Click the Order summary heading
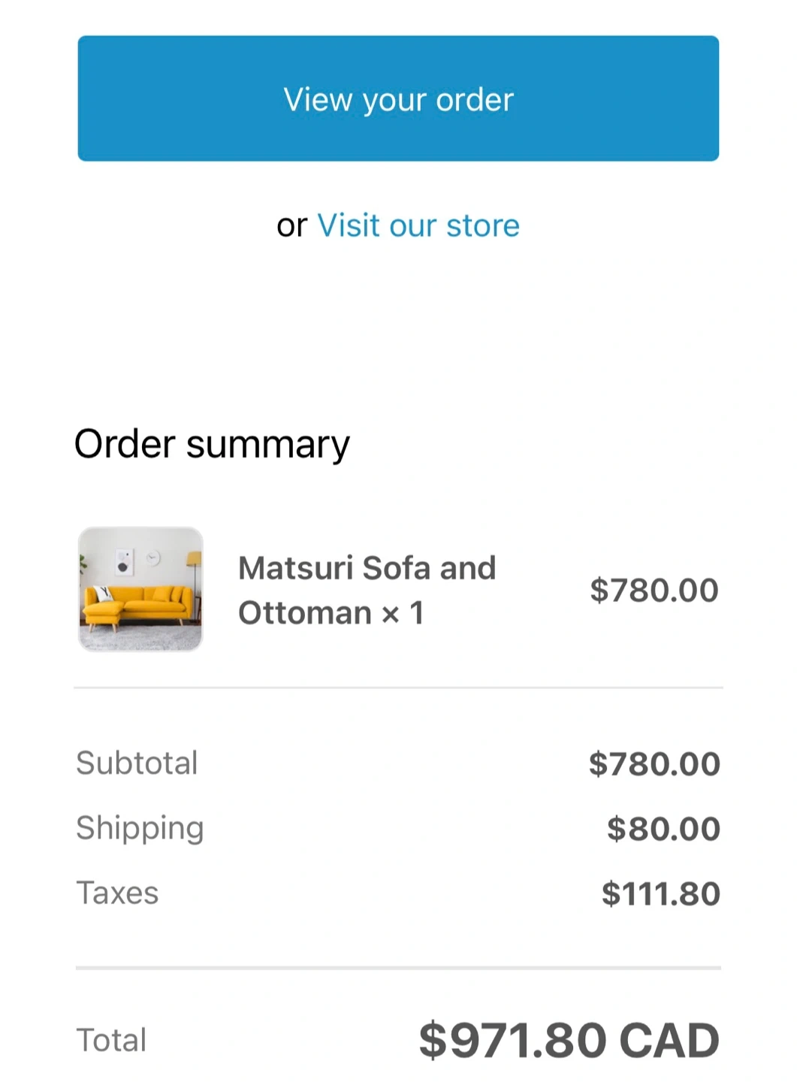Image resolution: width=797 pixels, height=1082 pixels. pyautogui.click(x=212, y=444)
